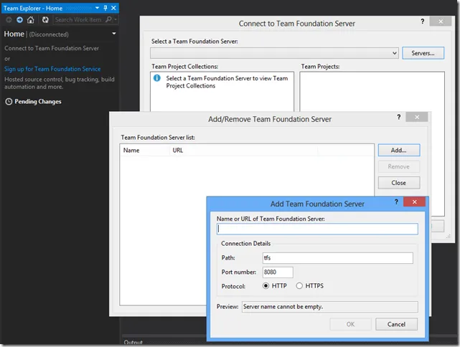Viewport: 460px width, 347px height.
Task: Select the HTTP protocol radio button
Action: (x=267, y=286)
